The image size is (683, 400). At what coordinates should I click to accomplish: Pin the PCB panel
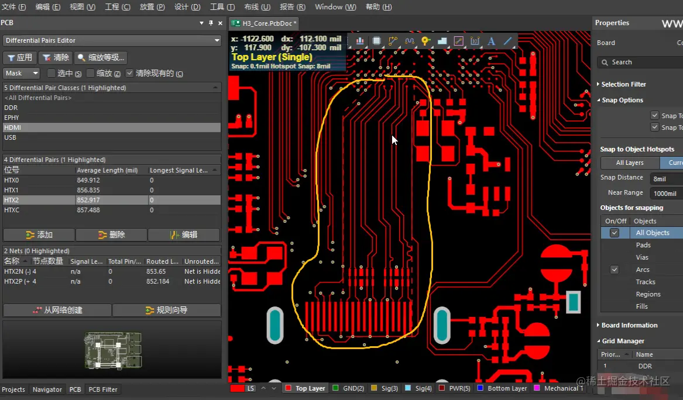[211, 23]
